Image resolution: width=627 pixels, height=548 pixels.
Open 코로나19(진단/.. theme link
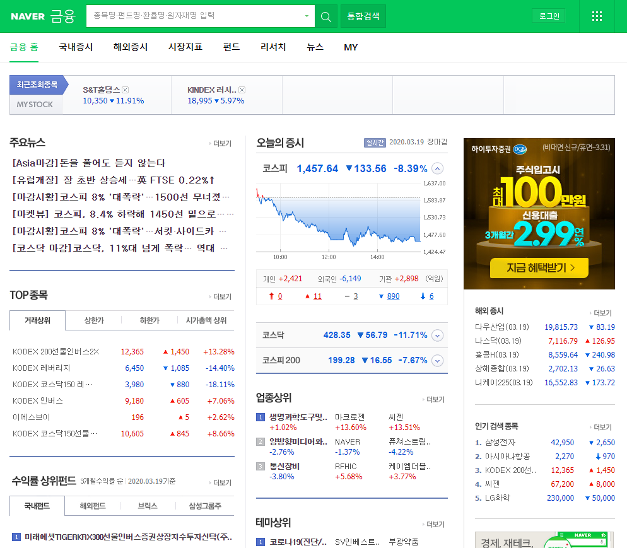pyautogui.click(x=298, y=542)
